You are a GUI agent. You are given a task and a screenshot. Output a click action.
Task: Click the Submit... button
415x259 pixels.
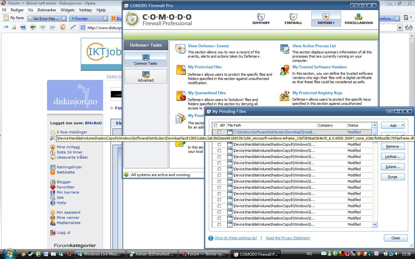point(393,167)
